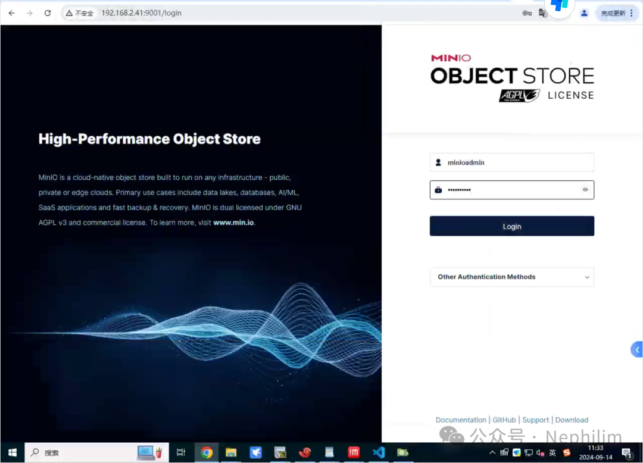Open the www.min.io link
The width and height of the screenshot is (643, 463).
point(233,223)
